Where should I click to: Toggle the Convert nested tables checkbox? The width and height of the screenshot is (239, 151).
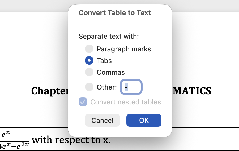coord(83,102)
